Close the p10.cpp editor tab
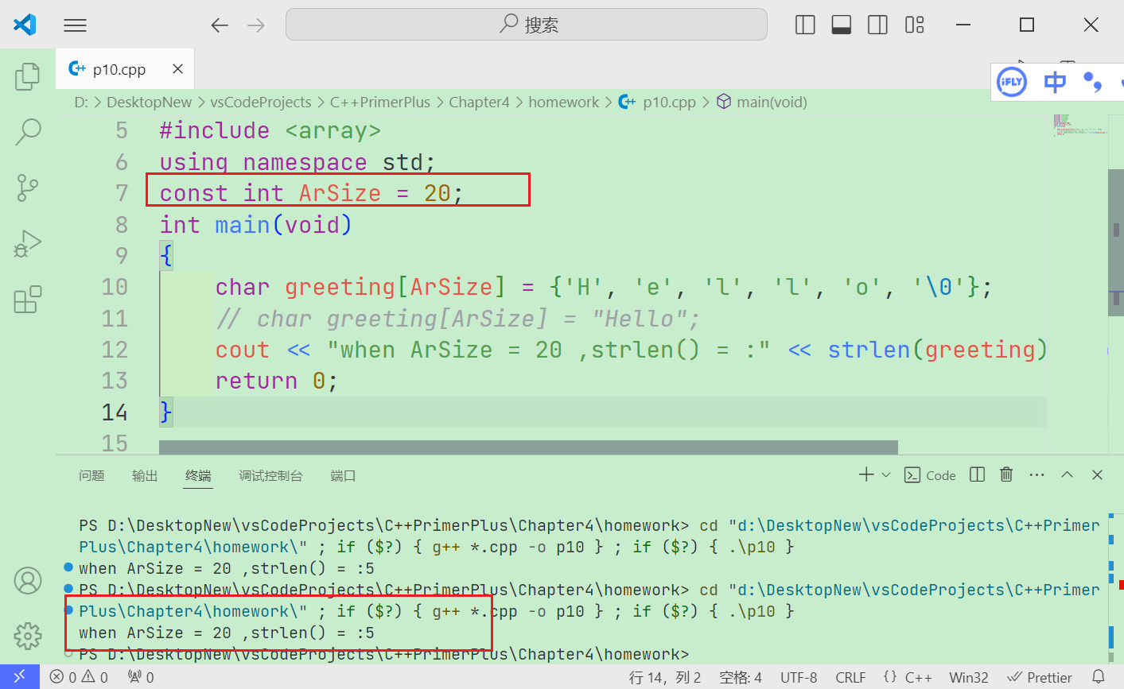 [x=178, y=69]
